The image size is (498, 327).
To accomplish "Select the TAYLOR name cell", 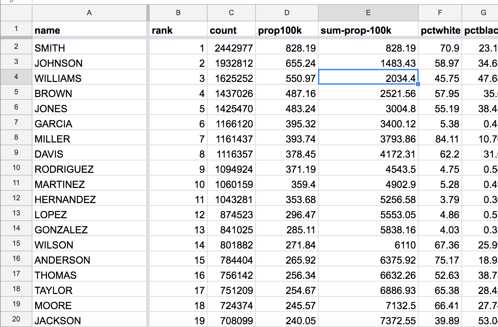I will click(x=89, y=289).
